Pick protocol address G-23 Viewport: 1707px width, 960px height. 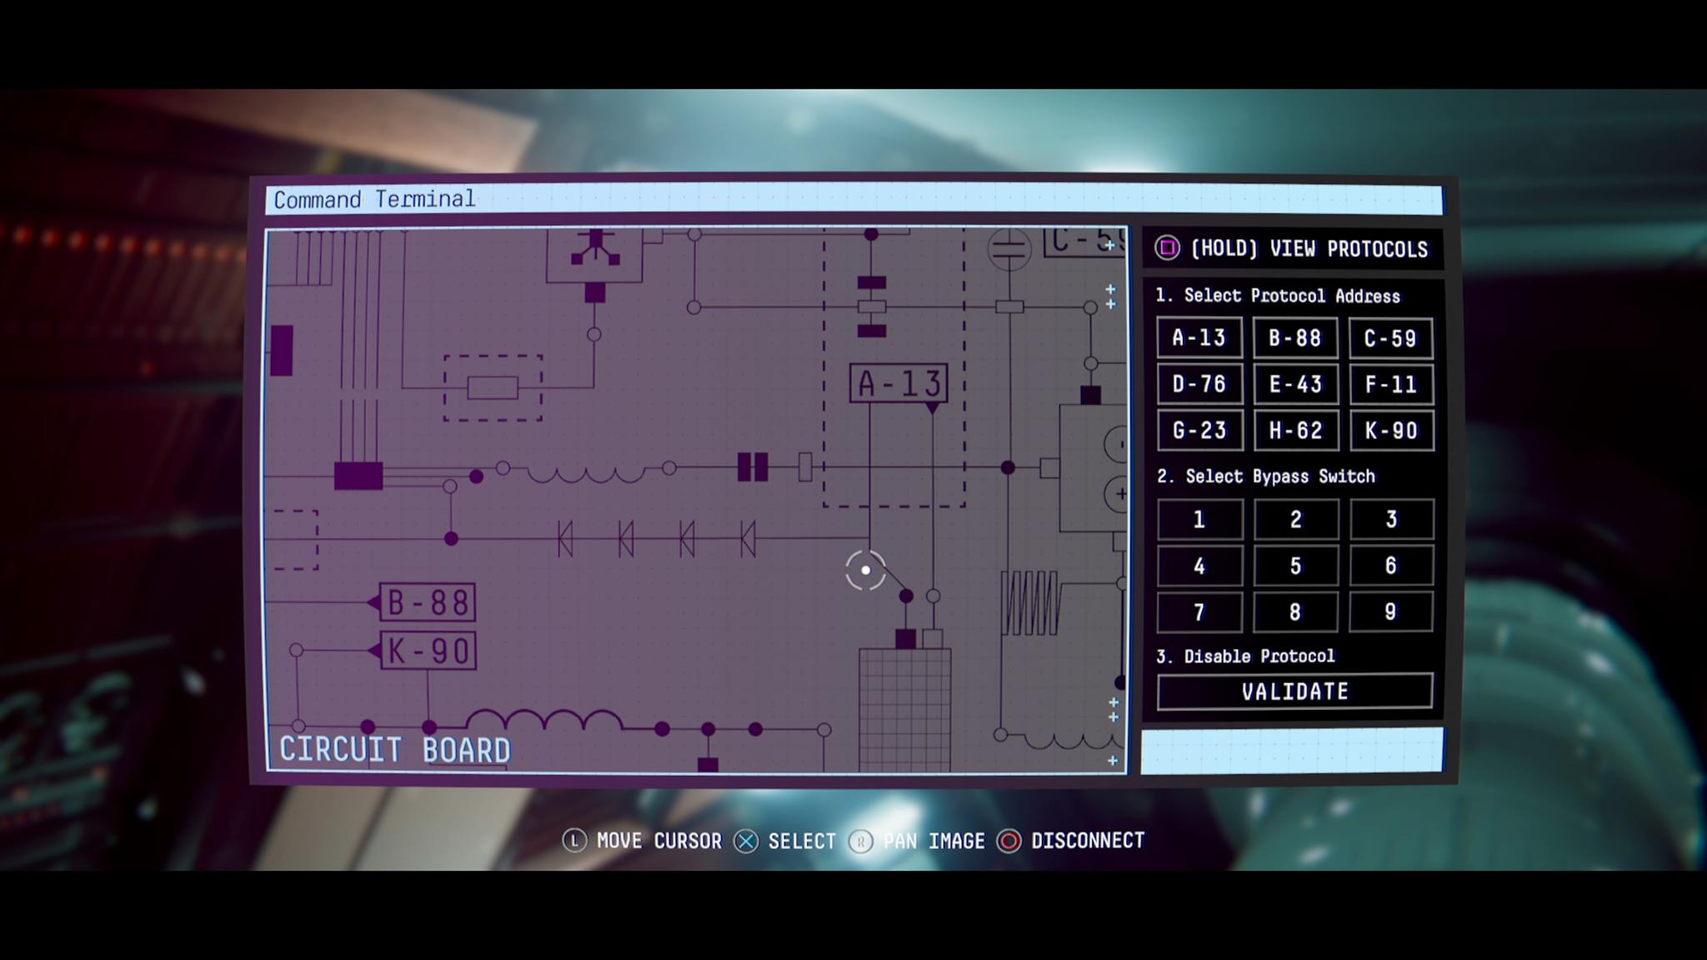pyautogui.click(x=1199, y=430)
